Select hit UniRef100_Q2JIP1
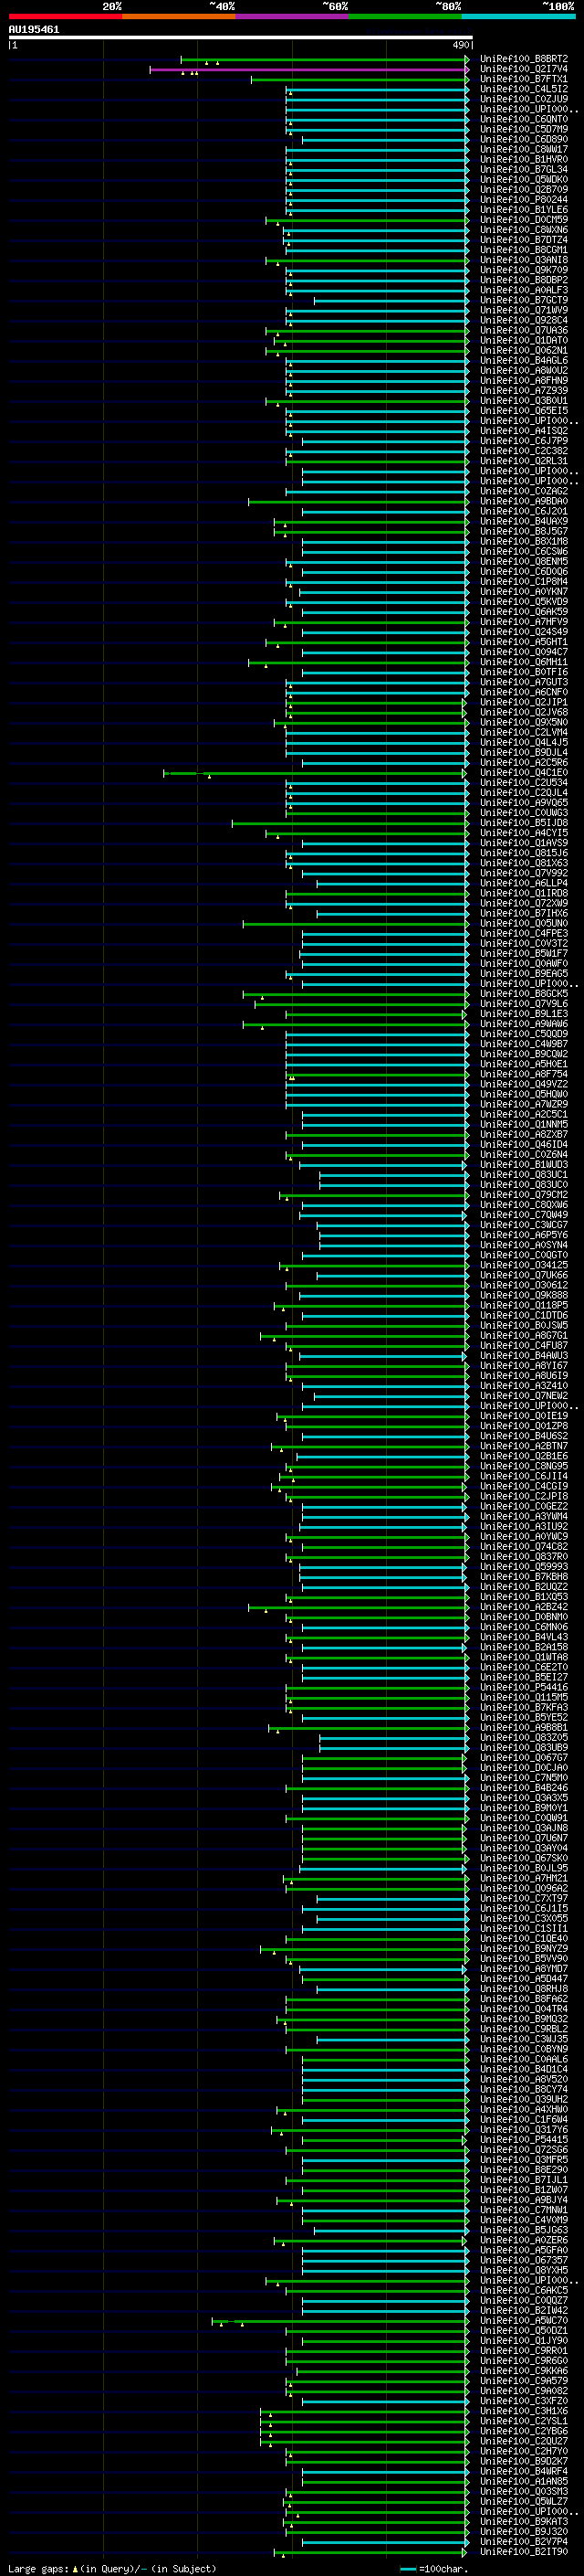The image size is (584, 2576). [x=523, y=702]
